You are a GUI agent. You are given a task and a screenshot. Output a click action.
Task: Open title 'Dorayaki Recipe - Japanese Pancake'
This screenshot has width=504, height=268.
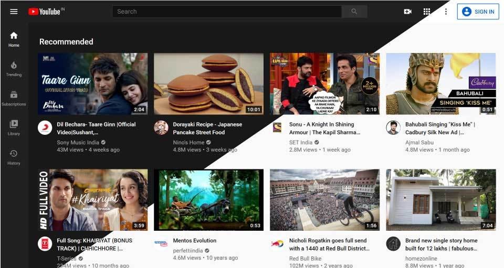pyautogui.click(x=207, y=128)
